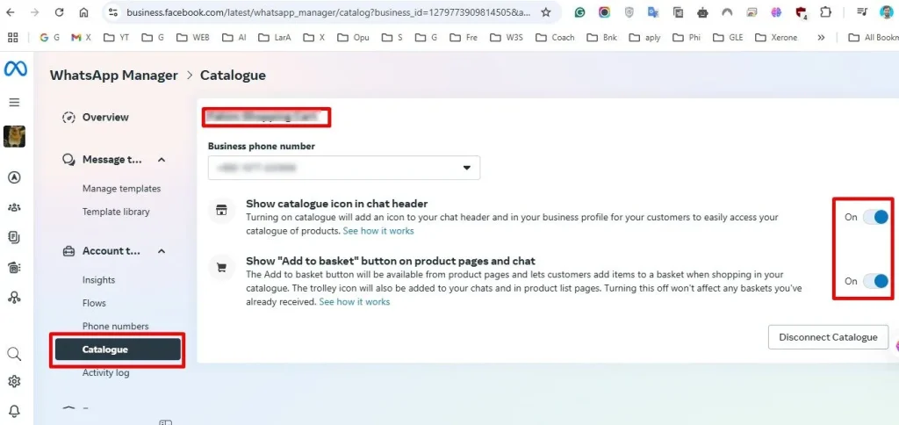
Task: Click the Grammarly extension icon
Action: (579, 12)
